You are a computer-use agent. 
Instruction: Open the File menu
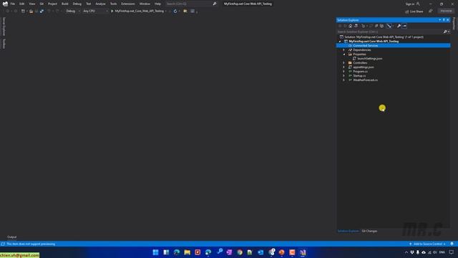[13, 4]
